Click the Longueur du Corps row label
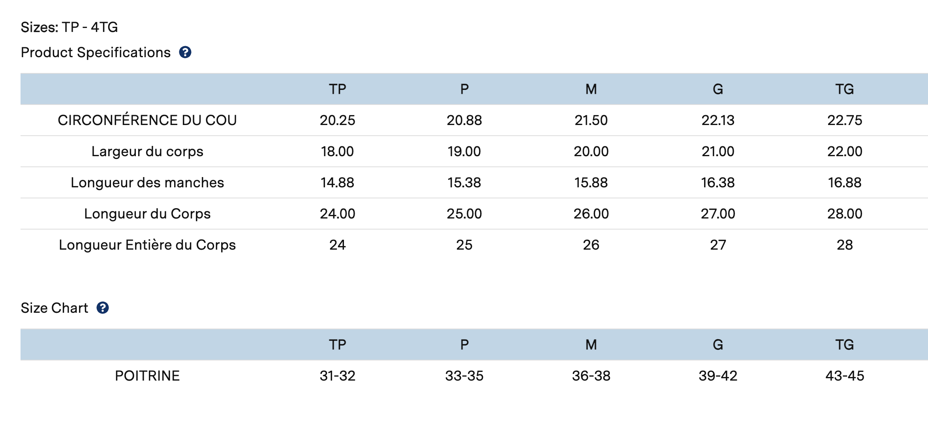 147,214
